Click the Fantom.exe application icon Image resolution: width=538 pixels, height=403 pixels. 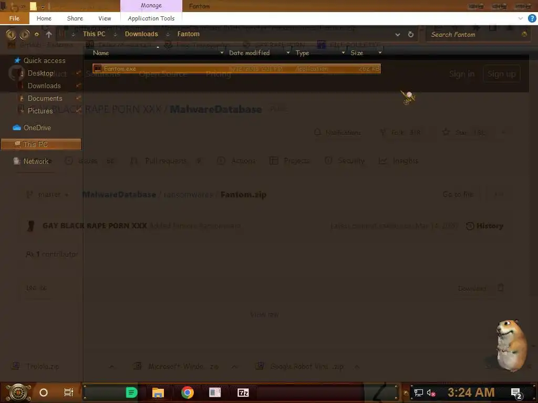tap(97, 69)
